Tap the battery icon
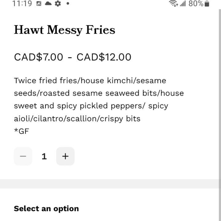This screenshot has width=221, height=221. (207, 4)
